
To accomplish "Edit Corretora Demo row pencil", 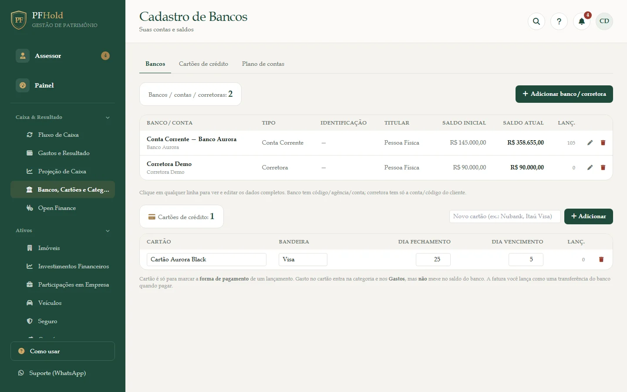I will [x=590, y=168].
